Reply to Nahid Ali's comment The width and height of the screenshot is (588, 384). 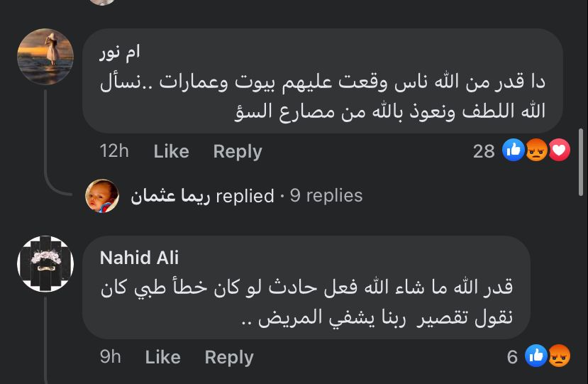pos(229,357)
